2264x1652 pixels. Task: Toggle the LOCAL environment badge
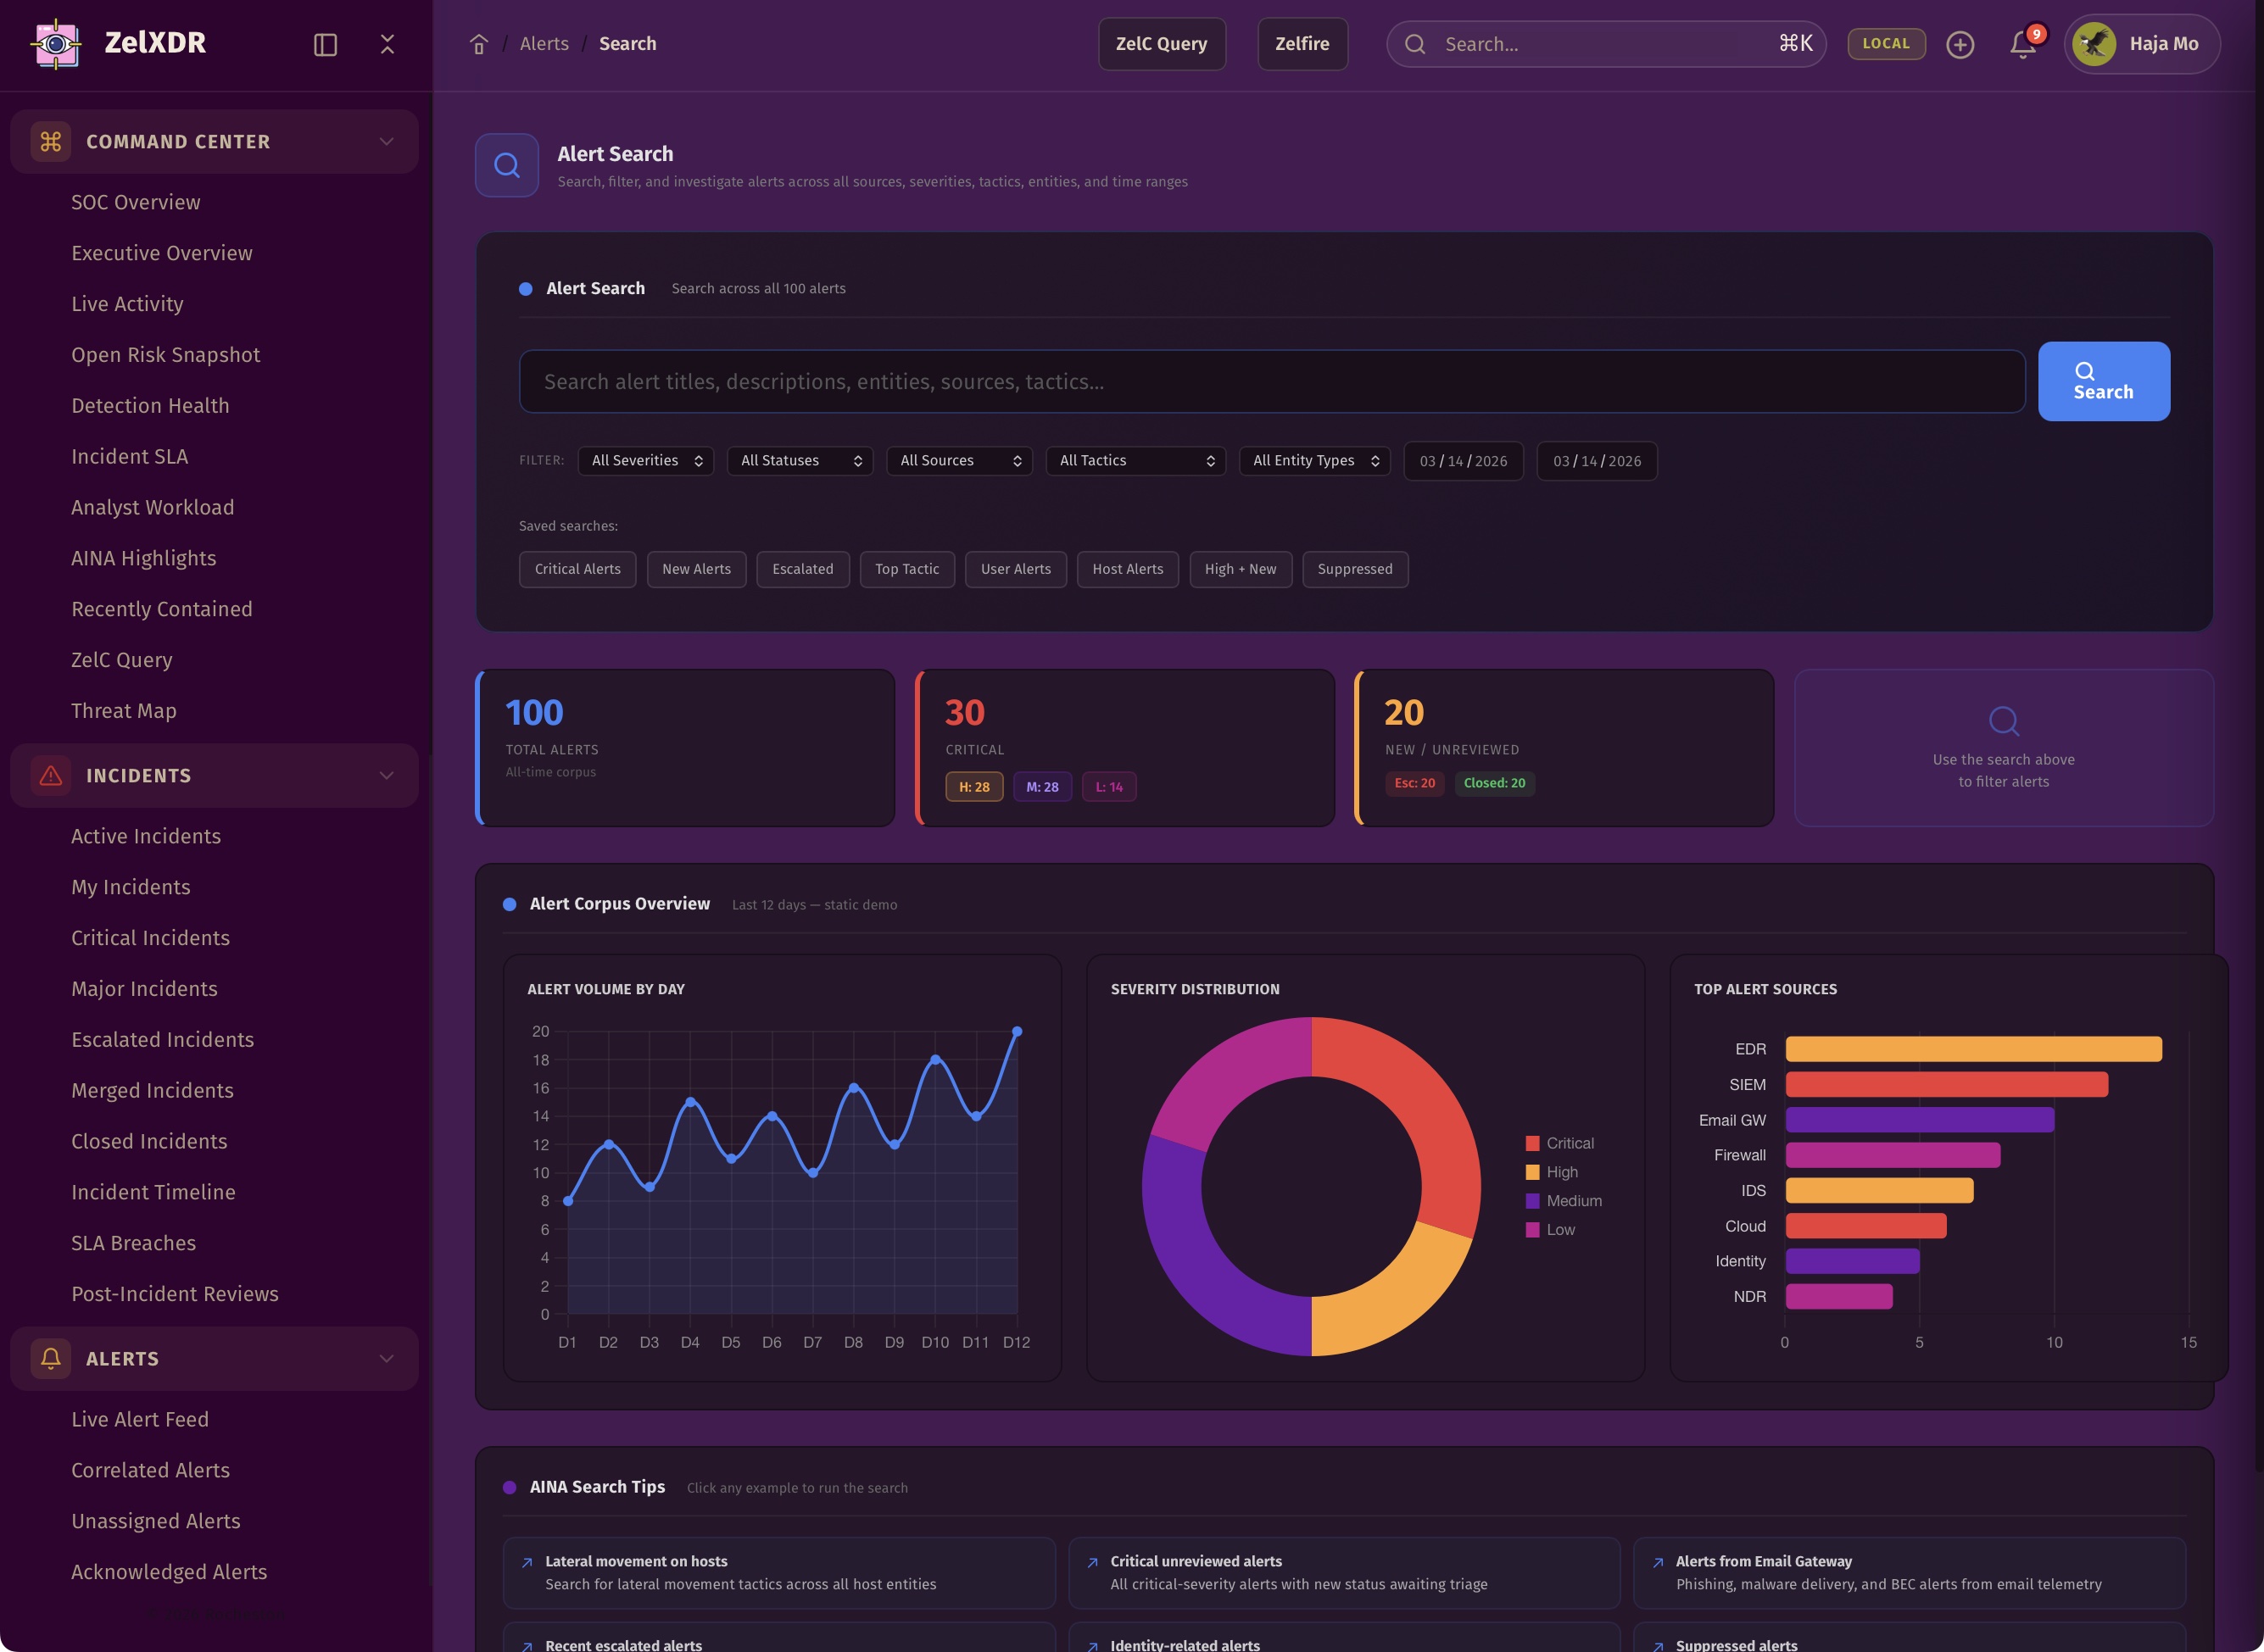(x=1886, y=43)
